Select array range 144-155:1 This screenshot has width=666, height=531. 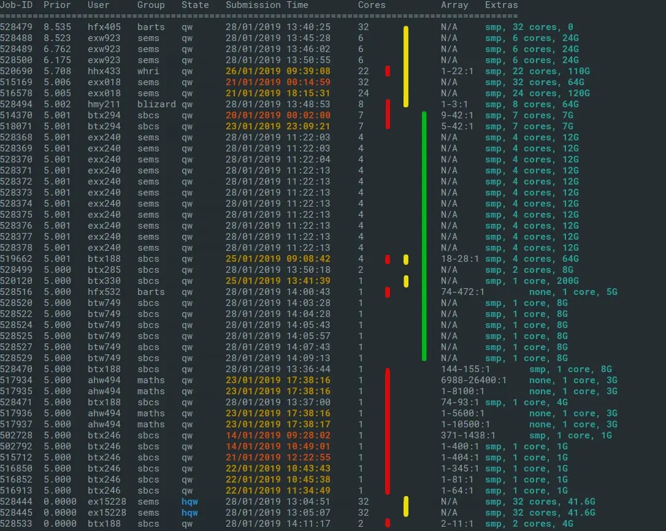(x=465, y=370)
